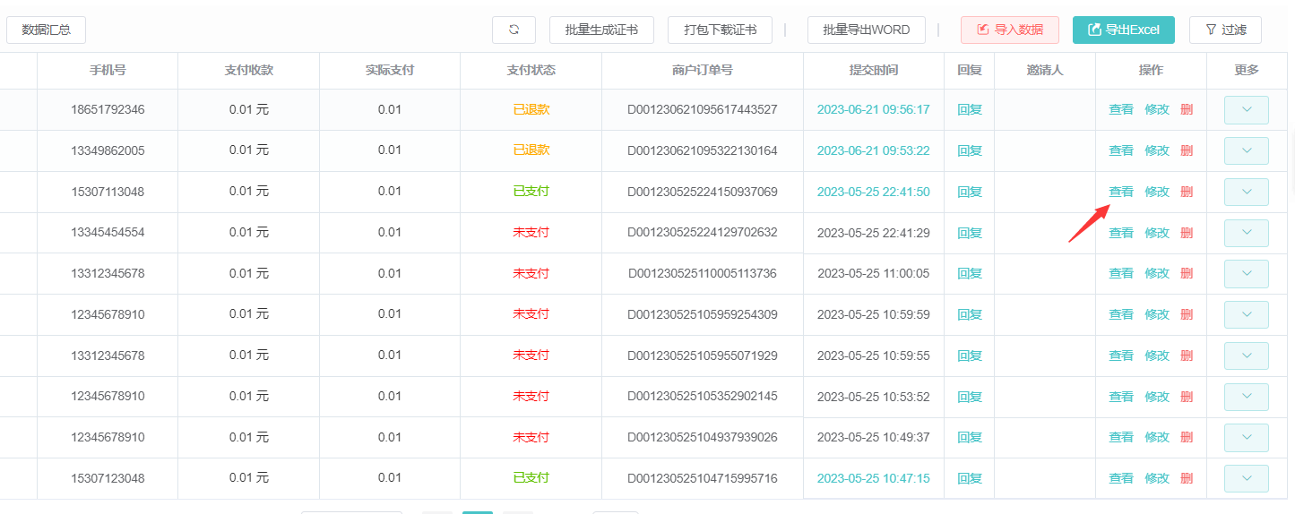The image size is (1295, 514).
Task: Click 修改 for order D00123052510493793​9026
Action: point(1157,437)
